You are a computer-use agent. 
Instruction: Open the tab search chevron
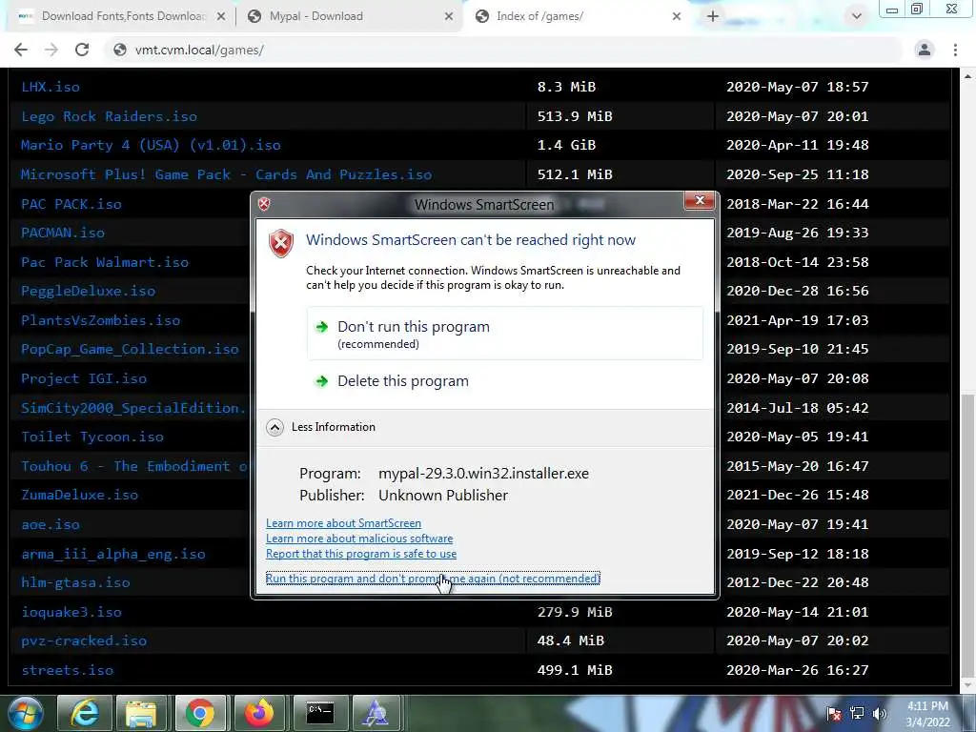click(x=857, y=16)
